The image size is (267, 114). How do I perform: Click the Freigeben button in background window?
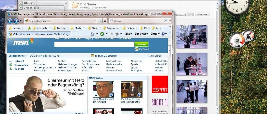click(x=202, y=15)
